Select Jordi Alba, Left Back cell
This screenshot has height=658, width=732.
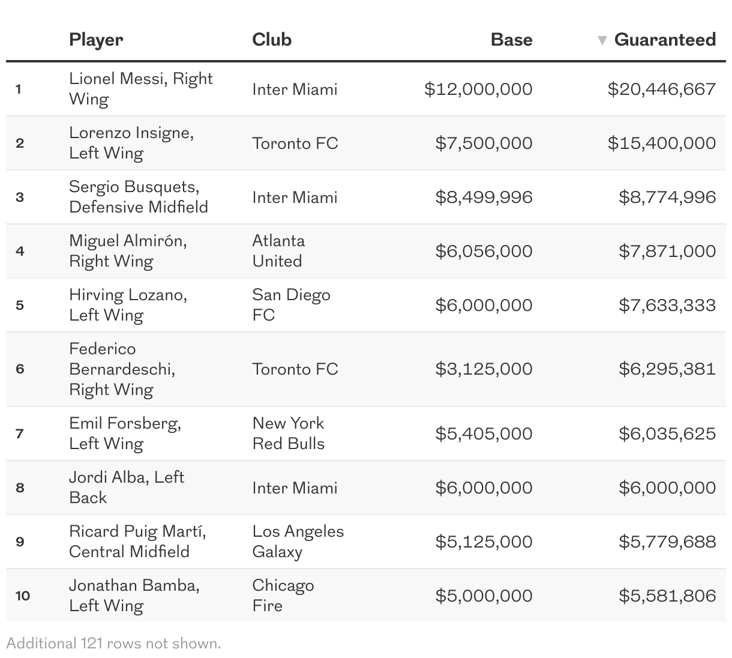(127, 487)
